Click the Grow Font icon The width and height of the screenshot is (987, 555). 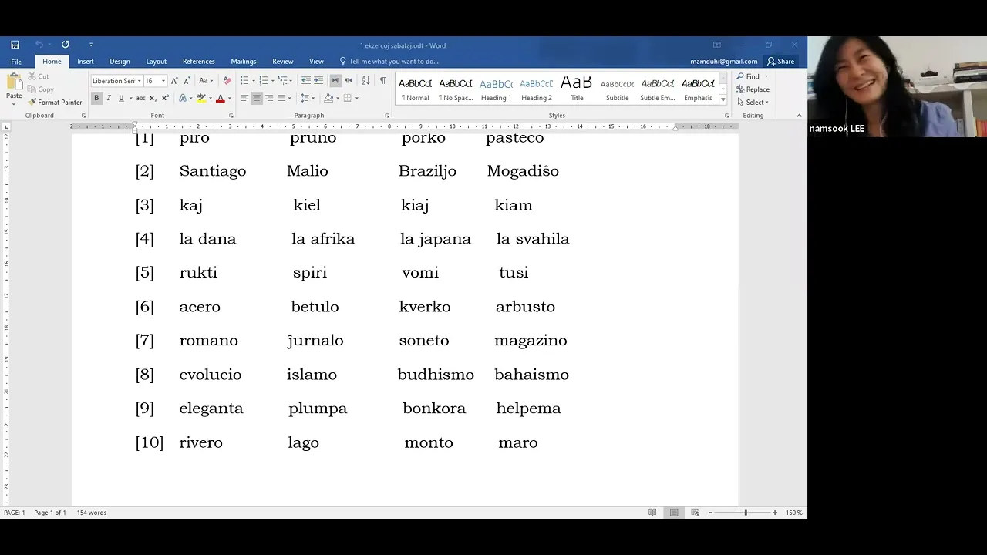click(174, 80)
